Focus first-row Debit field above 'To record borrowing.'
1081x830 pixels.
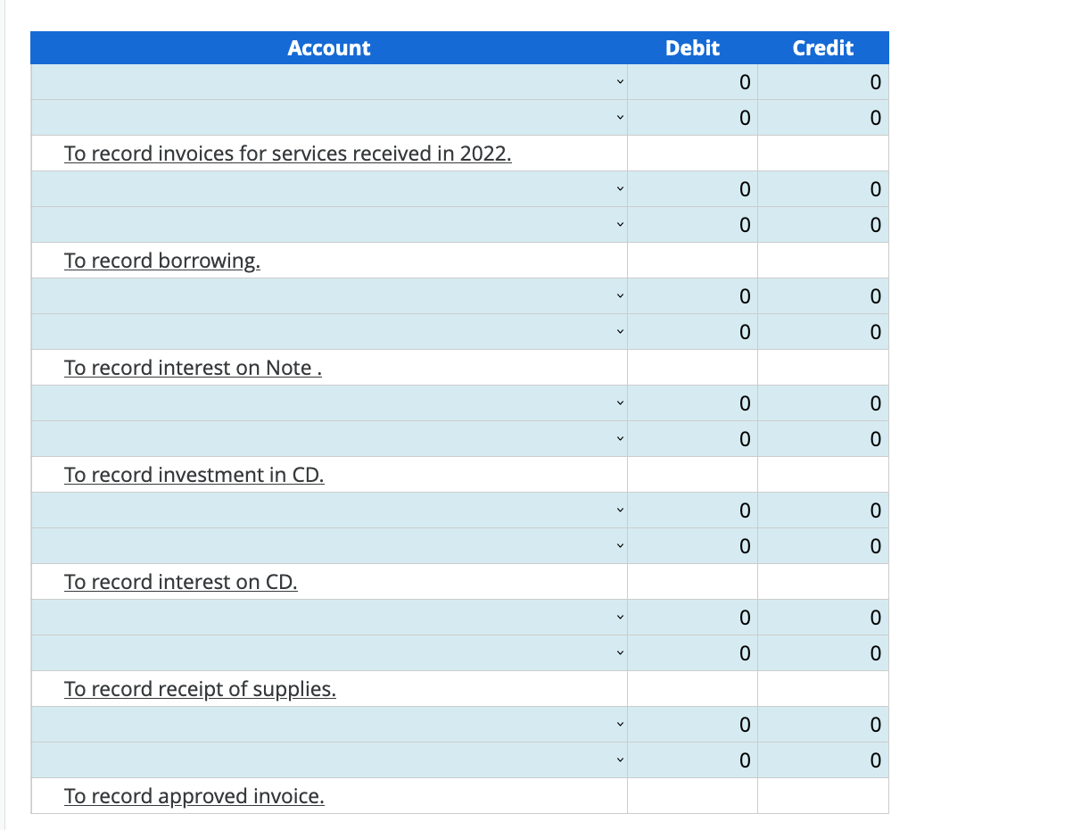pyautogui.click(x=692, y=189)
